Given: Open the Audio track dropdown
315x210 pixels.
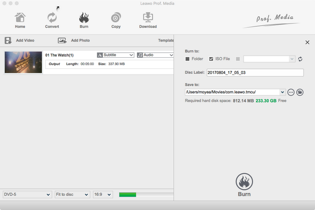Looking at the screenshot, I should click(155, 55).
